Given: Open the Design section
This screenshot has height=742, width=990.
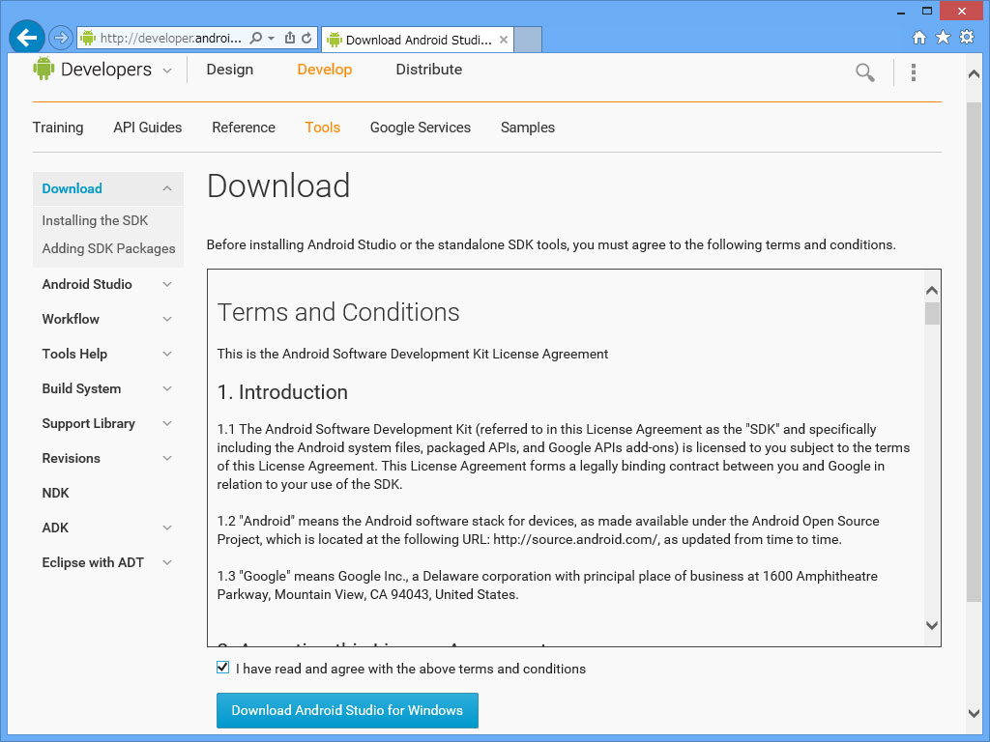Looking at the screenshot, I should click(x=230, y=70).
